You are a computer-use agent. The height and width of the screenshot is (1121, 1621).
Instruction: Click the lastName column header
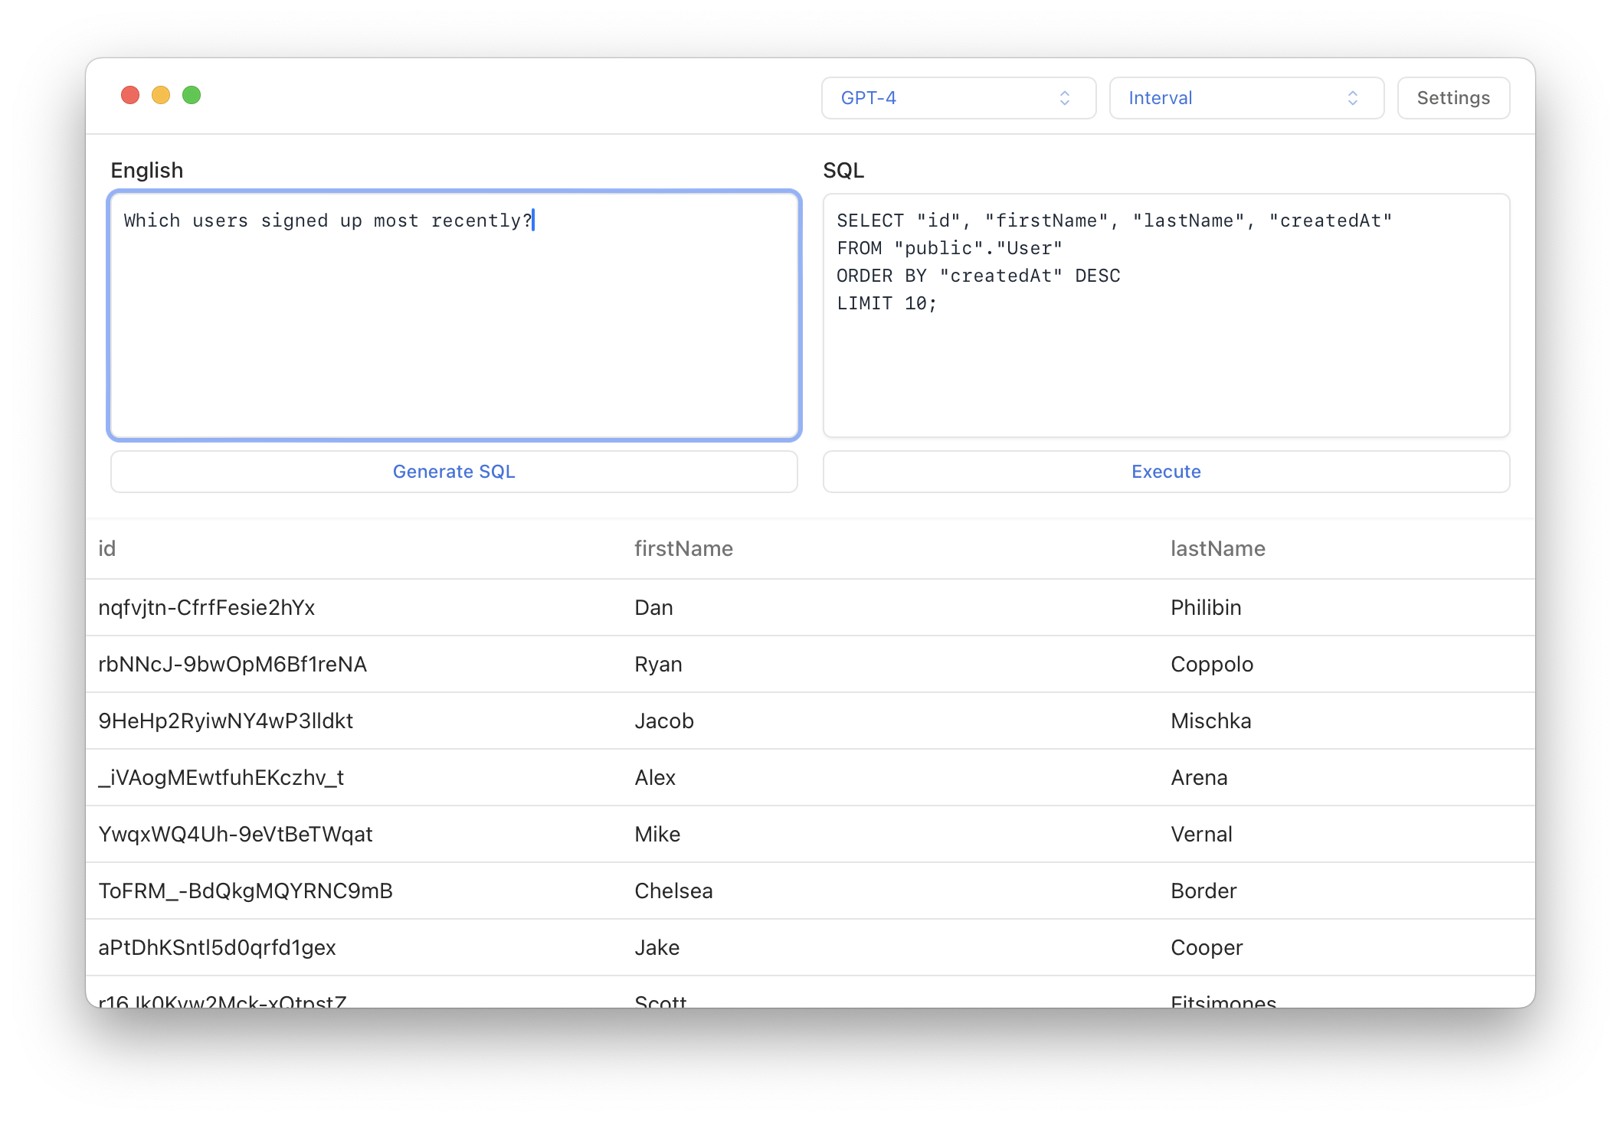pyautogui.click(x=1217, y=549)
